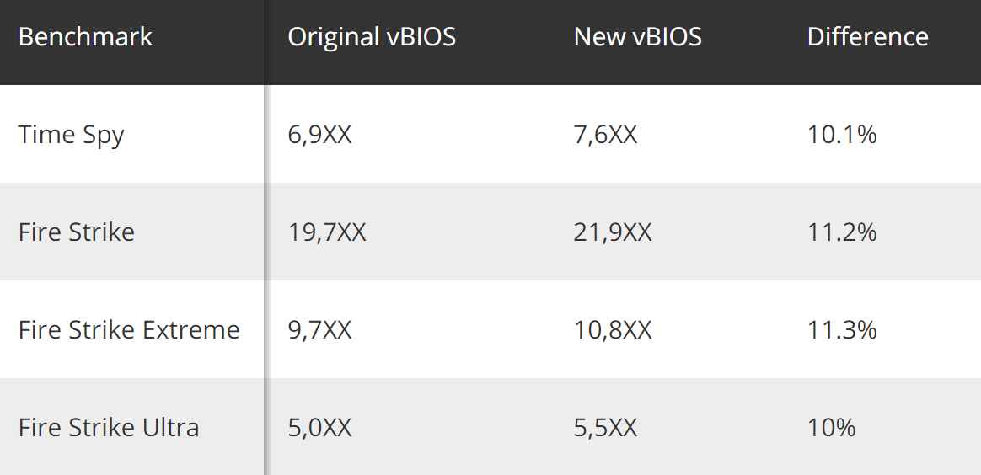981x475 pixels.
Task: Click the Difference column header
Action: 867,37
